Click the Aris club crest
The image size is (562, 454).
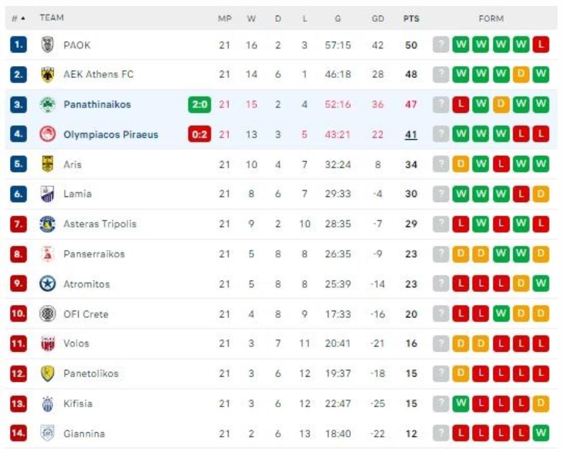(47, 164)
